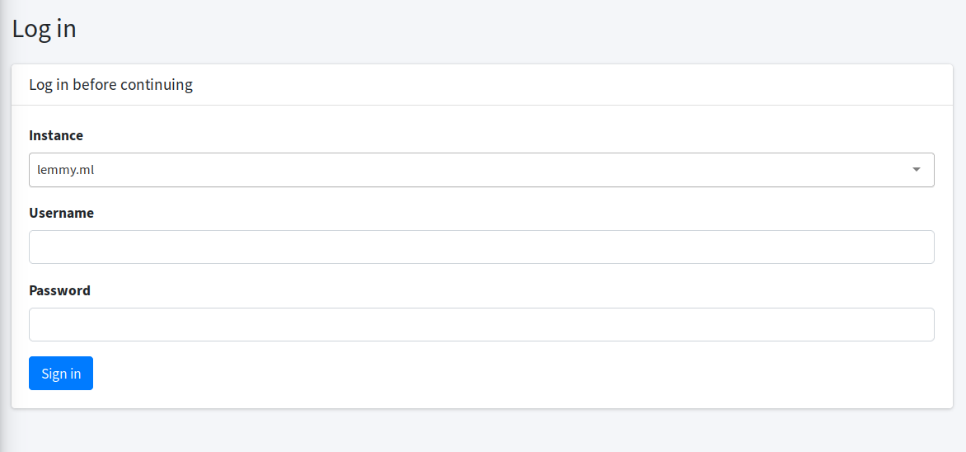
Task: Click the Username field label
Action: 61,213
